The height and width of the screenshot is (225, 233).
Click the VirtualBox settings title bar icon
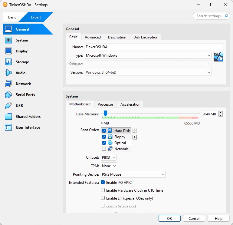click(x=5, y=5)
